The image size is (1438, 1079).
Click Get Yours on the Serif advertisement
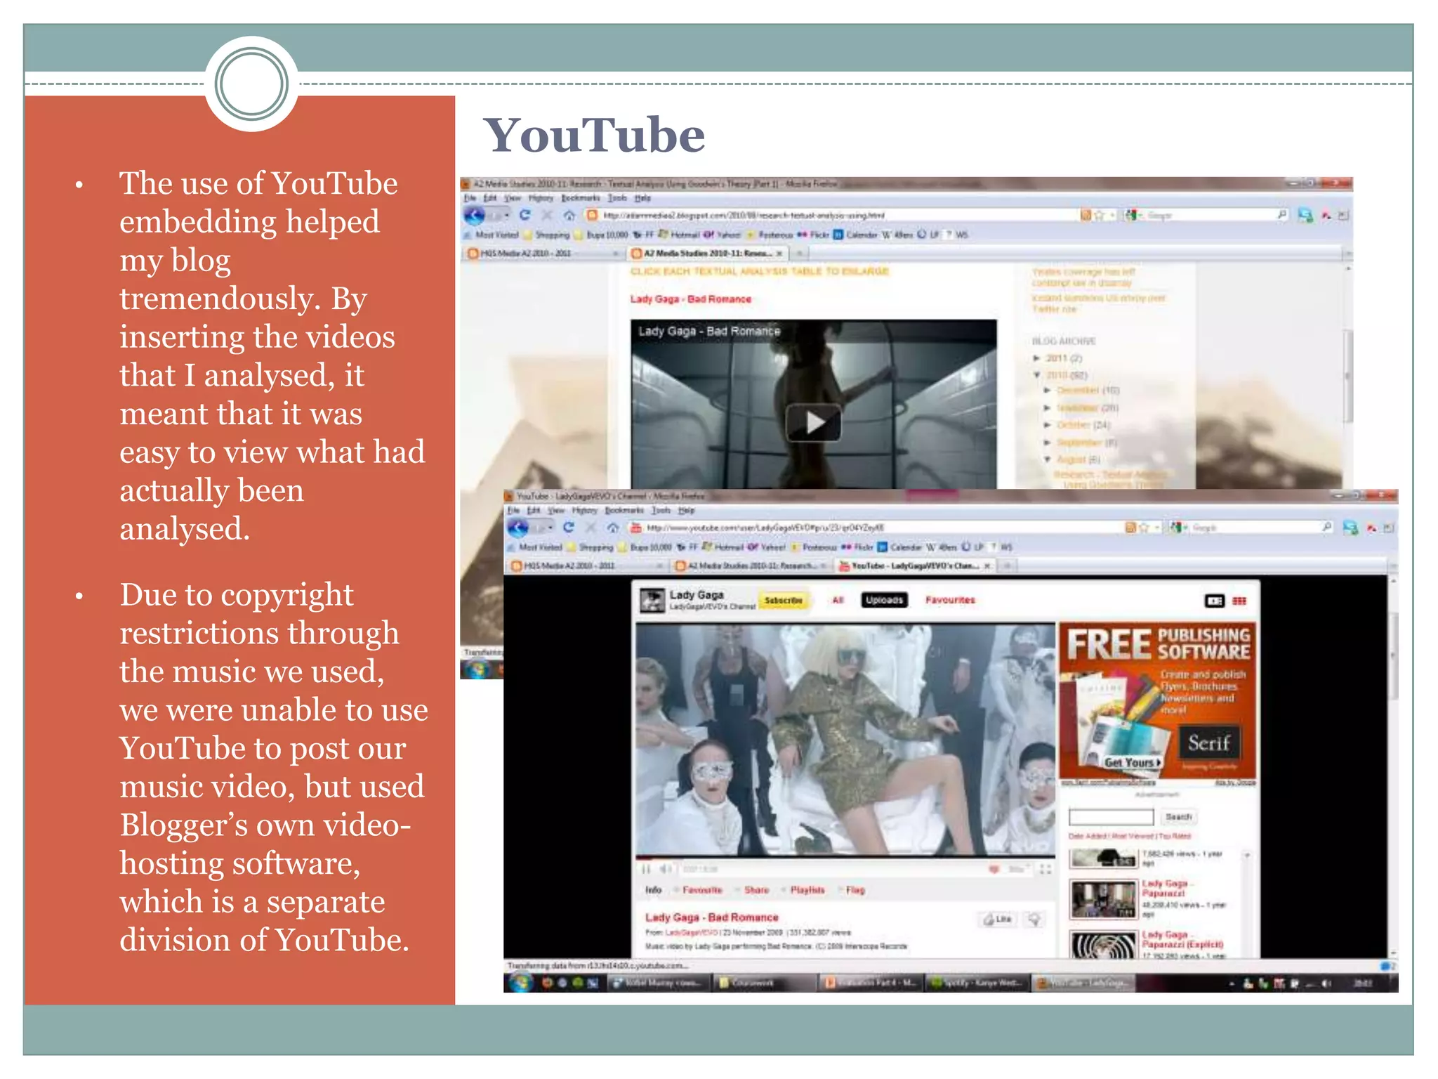click(1132, 763)
